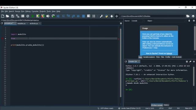Open the Consoles menu
The width and height of the screenshot is (196, 110).
(35, 11)
